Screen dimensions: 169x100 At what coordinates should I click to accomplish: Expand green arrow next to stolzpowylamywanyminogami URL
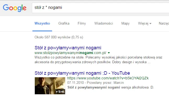click(109, 53)
